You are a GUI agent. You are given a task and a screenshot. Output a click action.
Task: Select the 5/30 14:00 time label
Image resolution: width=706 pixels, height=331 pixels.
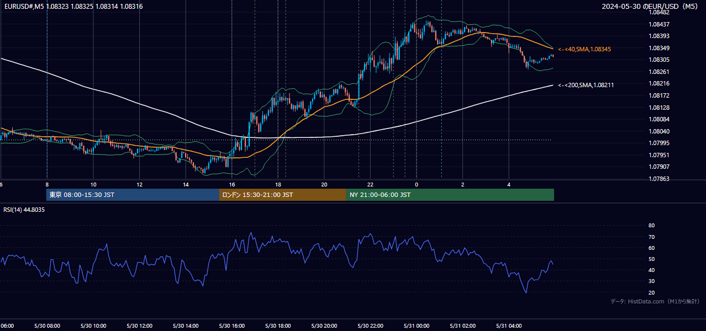coord(186,326)
